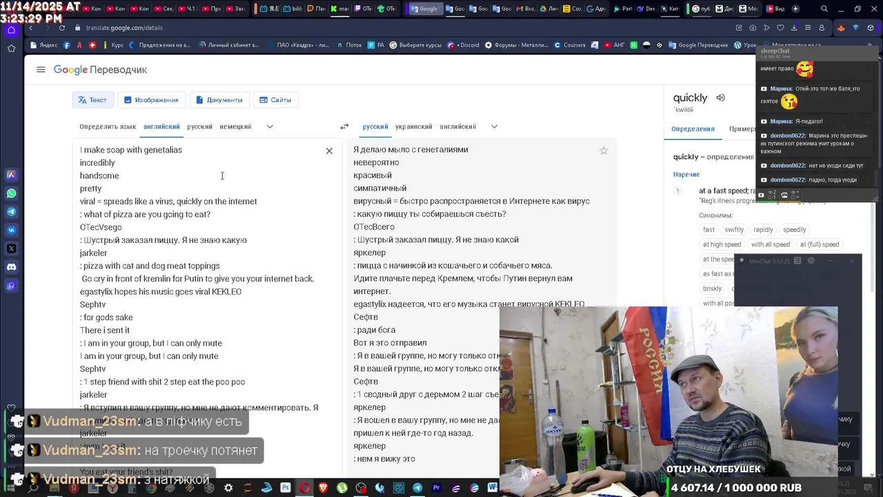The image size is (883, 497).
Task: Select 'русский' source language tab
Action: coord(200,126)
